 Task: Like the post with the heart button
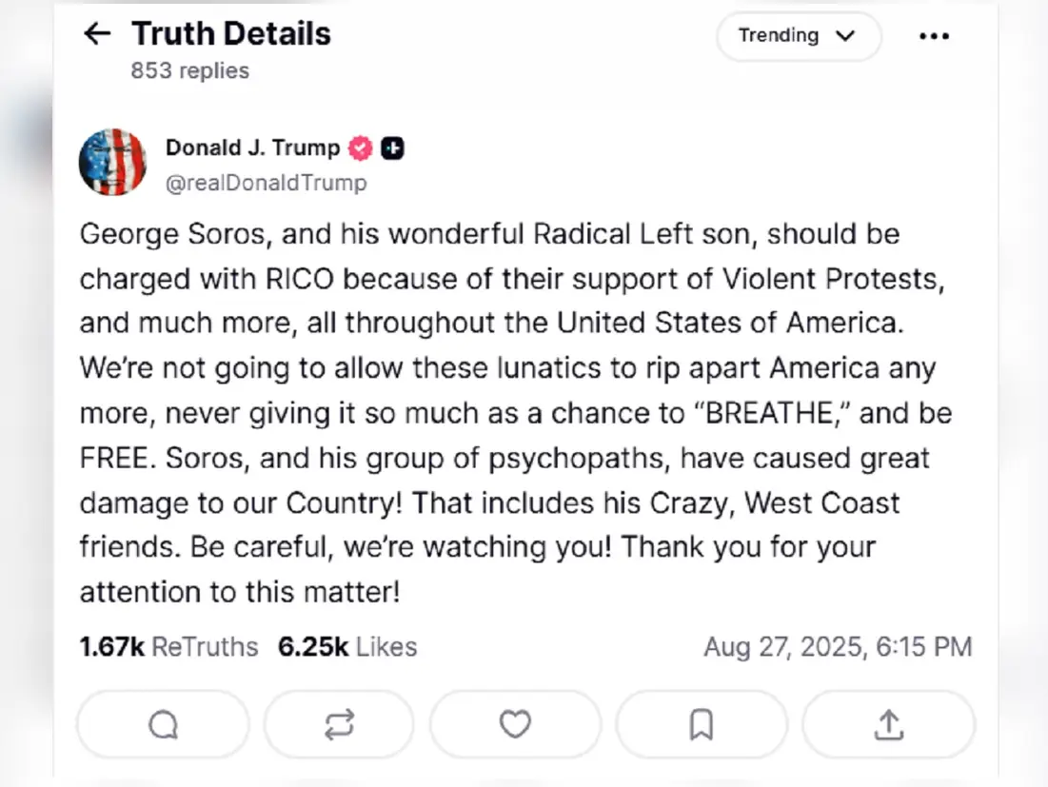pos(515,725)
